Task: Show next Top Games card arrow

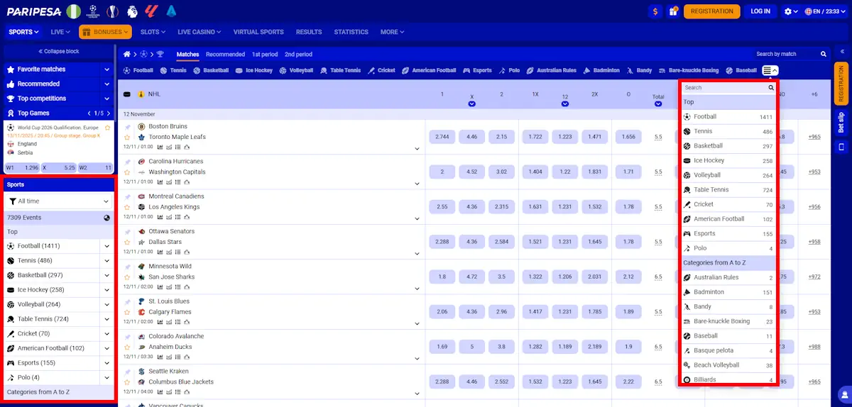Action: pyautogui.click(x=107, y=113)
